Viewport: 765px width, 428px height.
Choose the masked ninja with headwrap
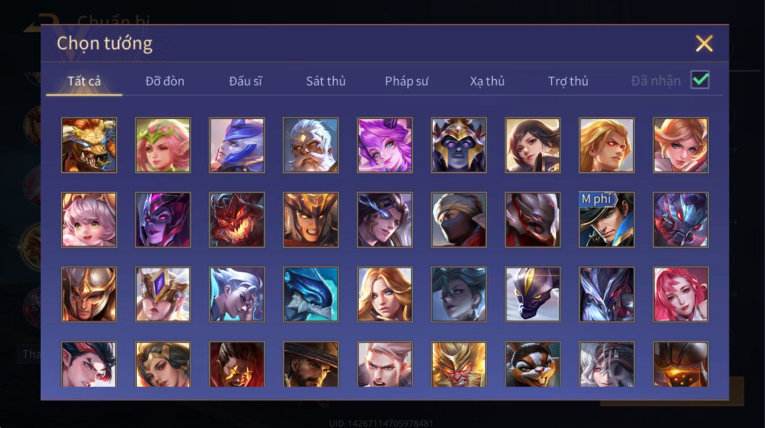tap(459, 219)
